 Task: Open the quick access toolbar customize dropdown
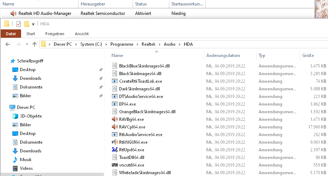point(33,24)
